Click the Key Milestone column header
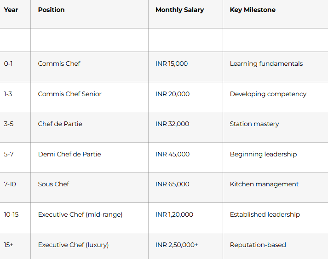 pos(253,10)
